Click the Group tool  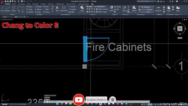[125, 9]
